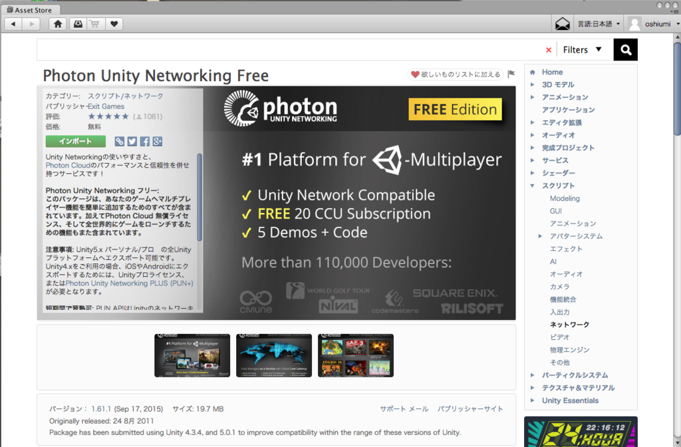Open the スクリプト/ネットワーク category link

tap(126, 96)
